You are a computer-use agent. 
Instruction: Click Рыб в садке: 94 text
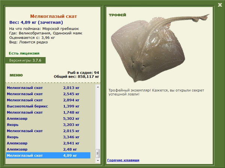click(x=83, y=72)
